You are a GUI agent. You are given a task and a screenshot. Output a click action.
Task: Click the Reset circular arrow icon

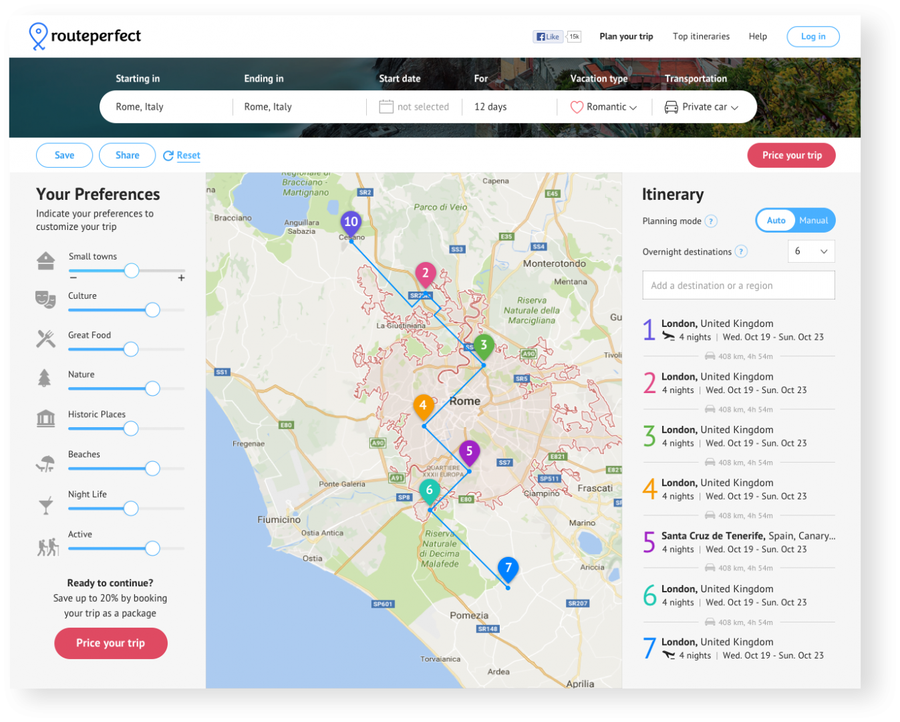(168, 155)
